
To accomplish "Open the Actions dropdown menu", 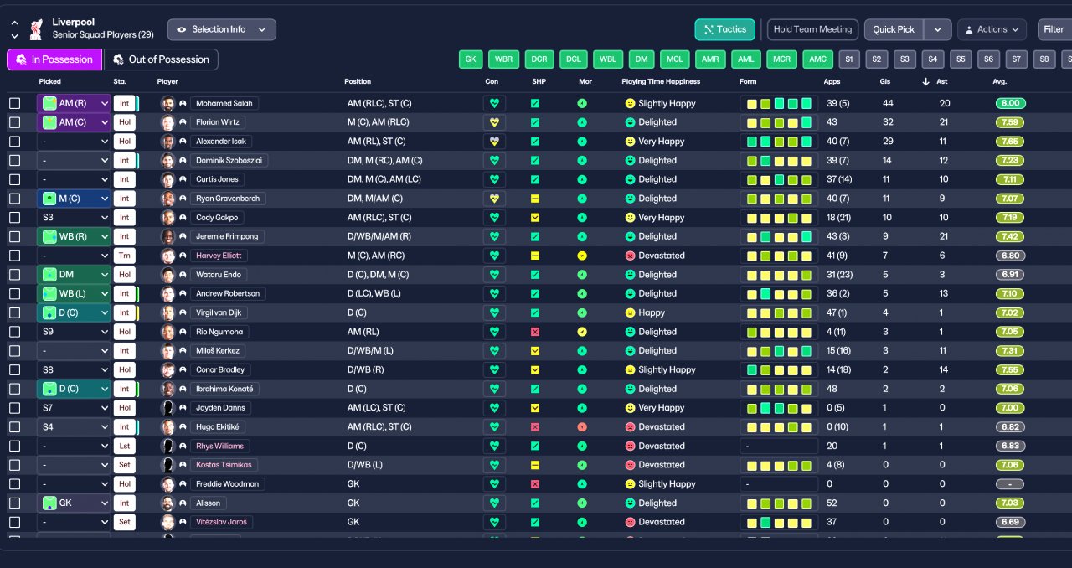I will [992, 29].
